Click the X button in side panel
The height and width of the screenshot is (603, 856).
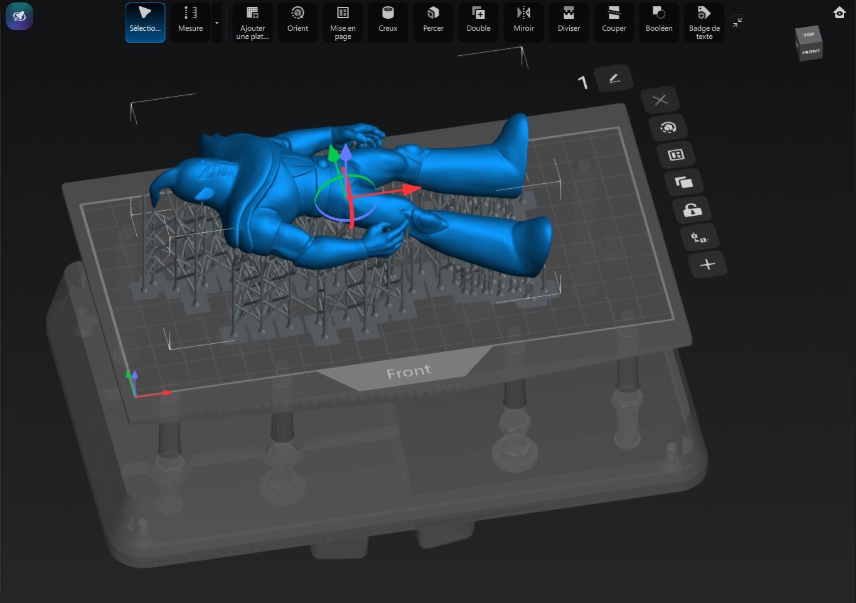click(x=660, y=100)
